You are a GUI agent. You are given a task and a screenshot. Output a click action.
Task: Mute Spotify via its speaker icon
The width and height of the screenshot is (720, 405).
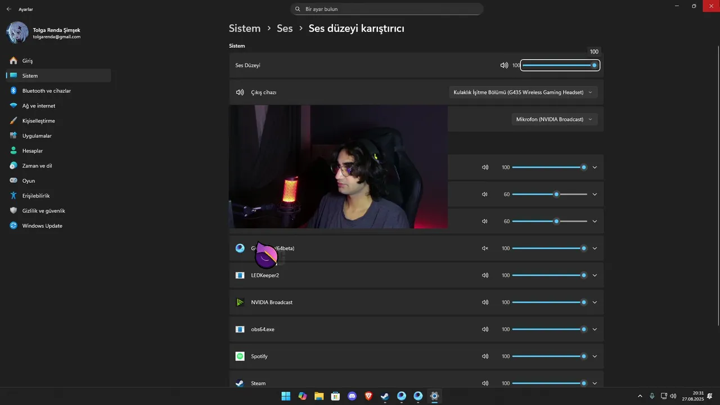point(485,356)
